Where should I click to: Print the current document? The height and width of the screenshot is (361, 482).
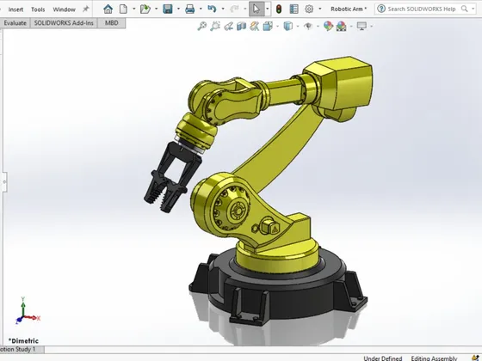(x=189, y=9)
